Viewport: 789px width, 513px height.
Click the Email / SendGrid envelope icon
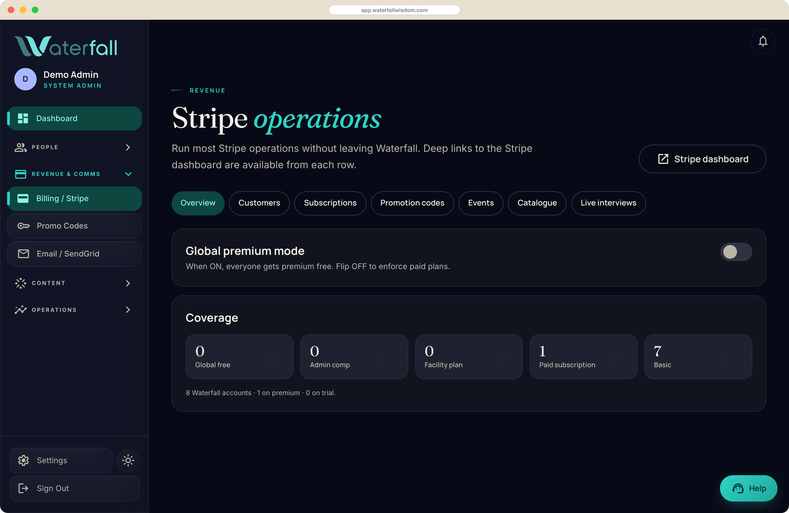pyautogui.click(x=24, y=254)
